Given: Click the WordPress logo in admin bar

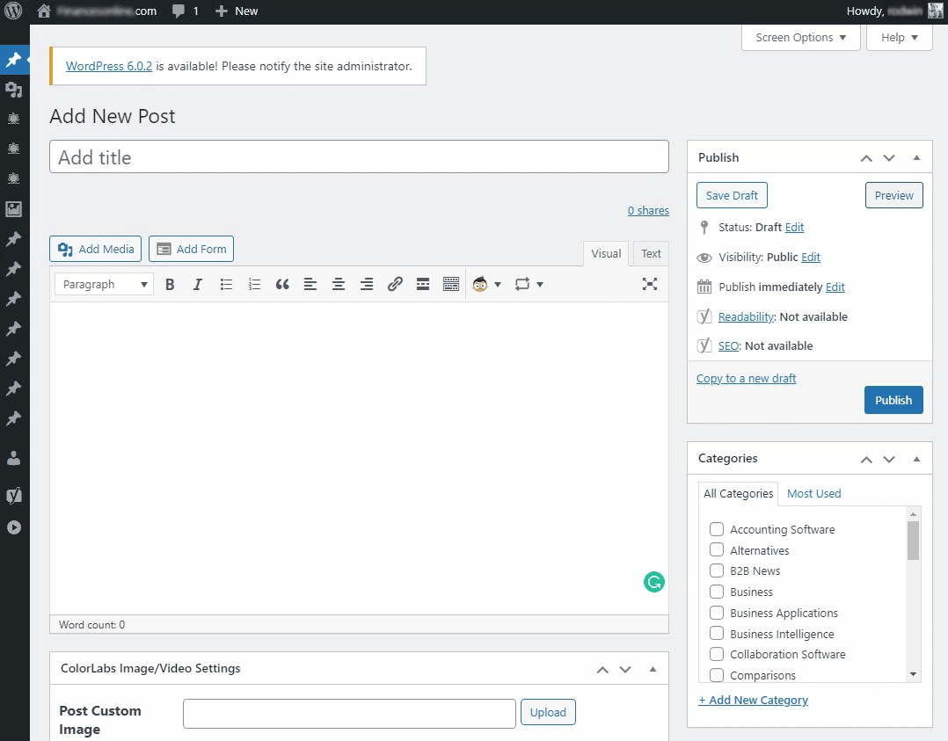Looking at the screenshot, I should (13, 11).
